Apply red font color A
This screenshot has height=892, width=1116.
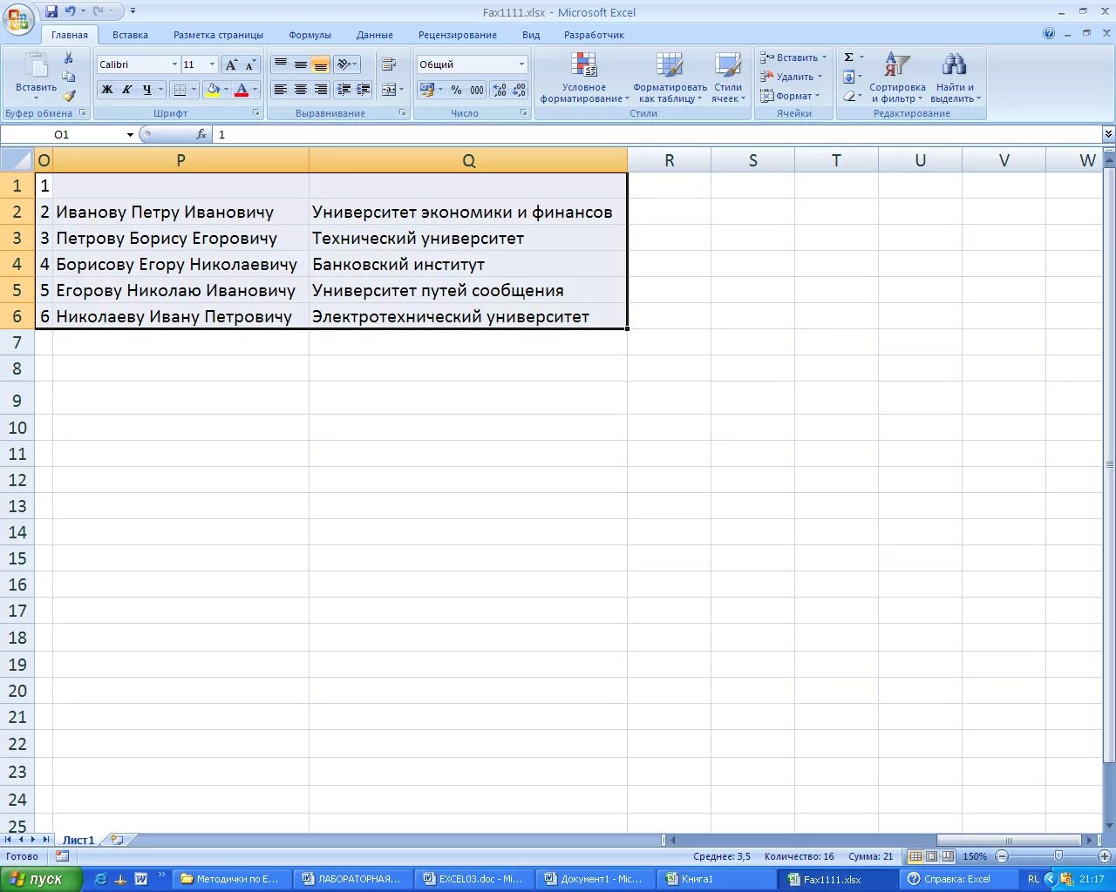pyautogui.click(x=242, y=89)
